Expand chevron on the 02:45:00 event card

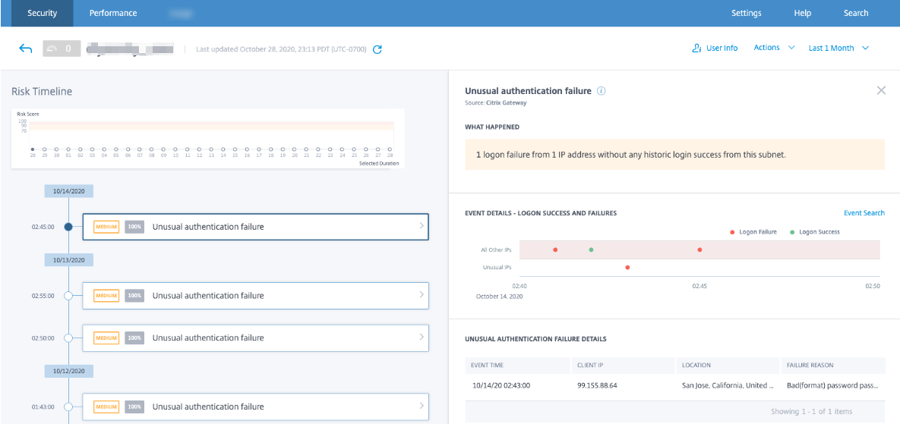(422, 226)
